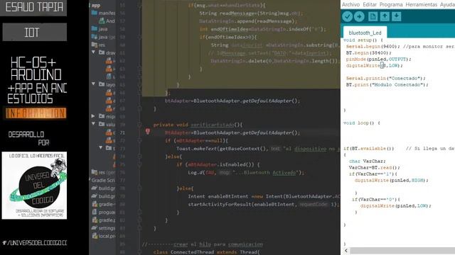Expand the mipmap folder arrow
The height and width of the screenshot is (255, 455).
(93, 116)
